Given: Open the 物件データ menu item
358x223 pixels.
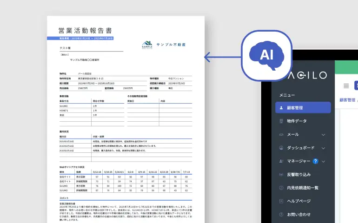Looking at the screenshot, I should tap(297, 121).
